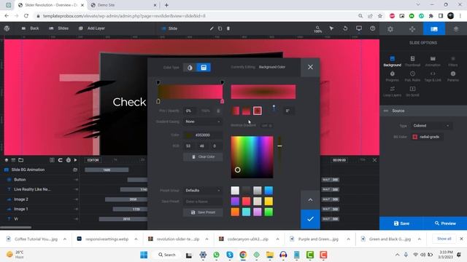Select the Tags & Link slide option
467x262 pixels.
click(433, 76)
